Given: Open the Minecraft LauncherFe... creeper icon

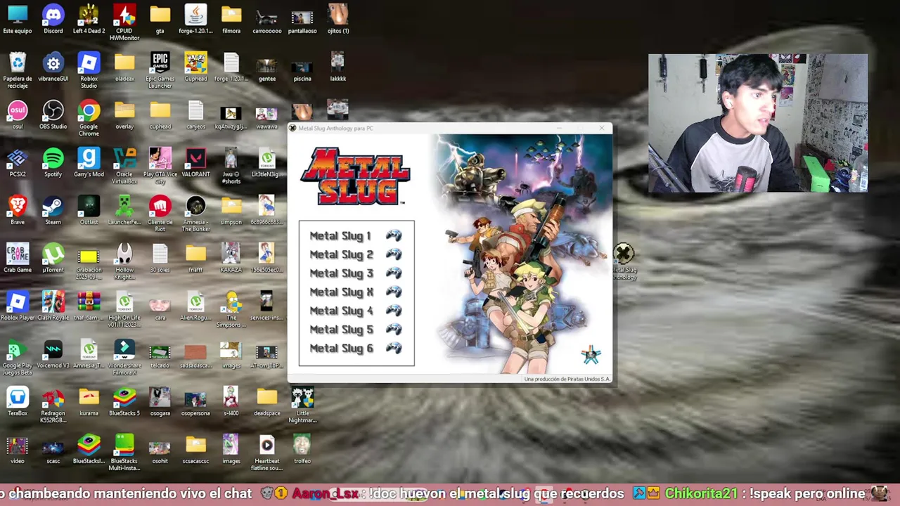Looking at the screenshot, I should point(124,210).
